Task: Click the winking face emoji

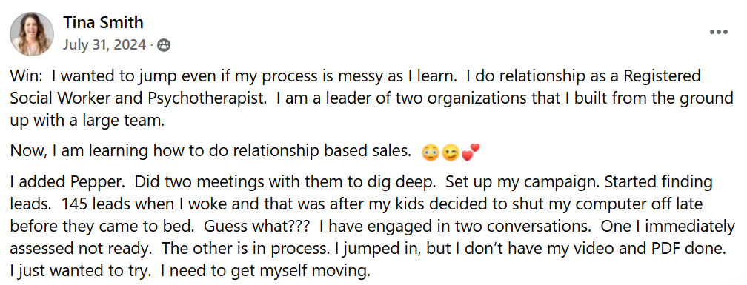Action: [x=450, y=152]
